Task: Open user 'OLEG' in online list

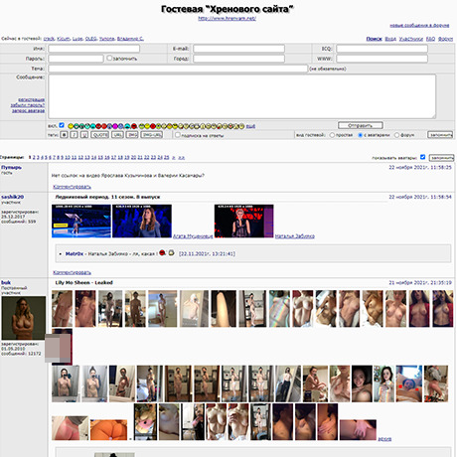Action: point(90,39)
